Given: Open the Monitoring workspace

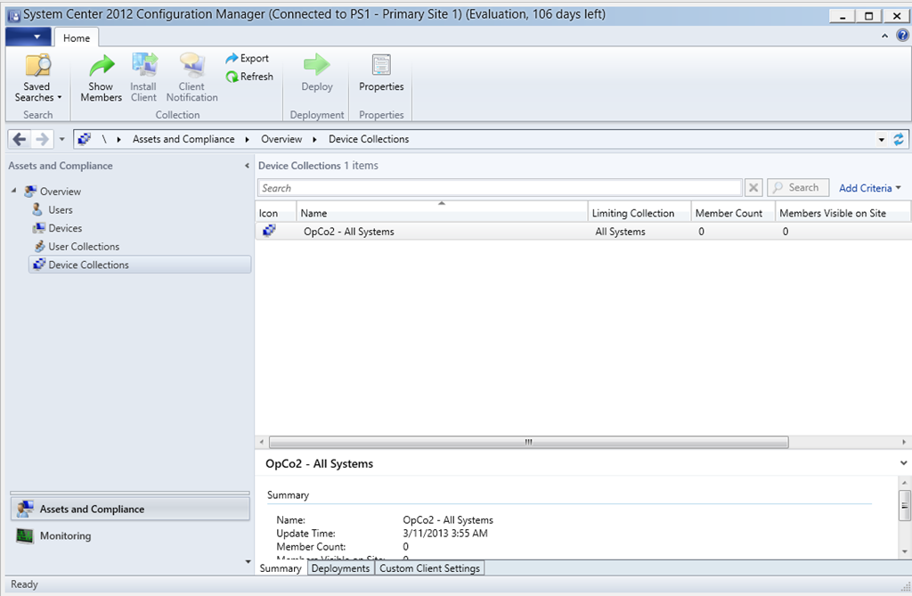Looking at the screenshot, I should pyautogui.click(x=130, y=535).
